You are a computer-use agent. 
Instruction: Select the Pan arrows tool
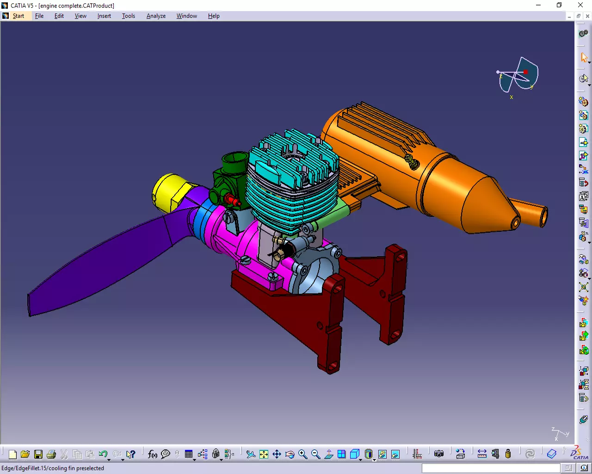[277, 455]
